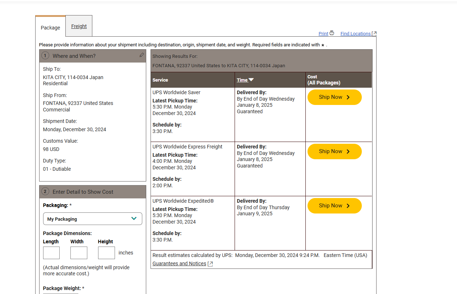Switch to the Freight tab

(x=79, y=26)
